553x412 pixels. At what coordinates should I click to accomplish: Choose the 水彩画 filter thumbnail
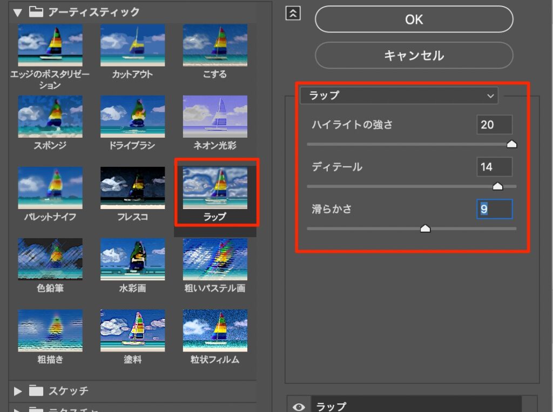(132, 259)
